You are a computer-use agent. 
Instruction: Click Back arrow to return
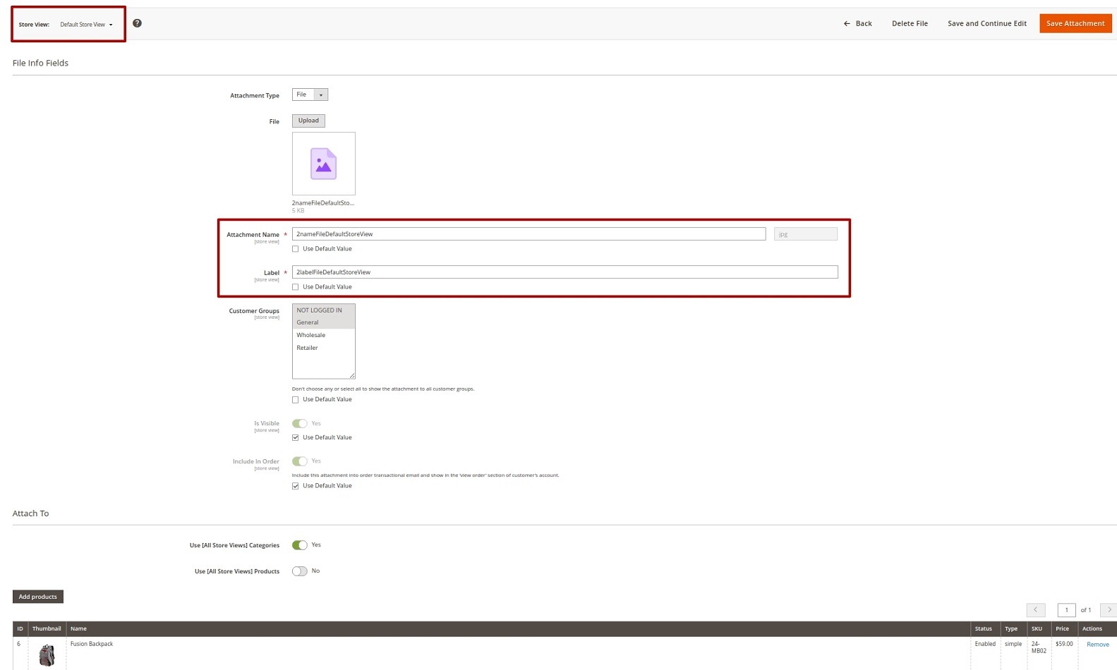[857, 24]
